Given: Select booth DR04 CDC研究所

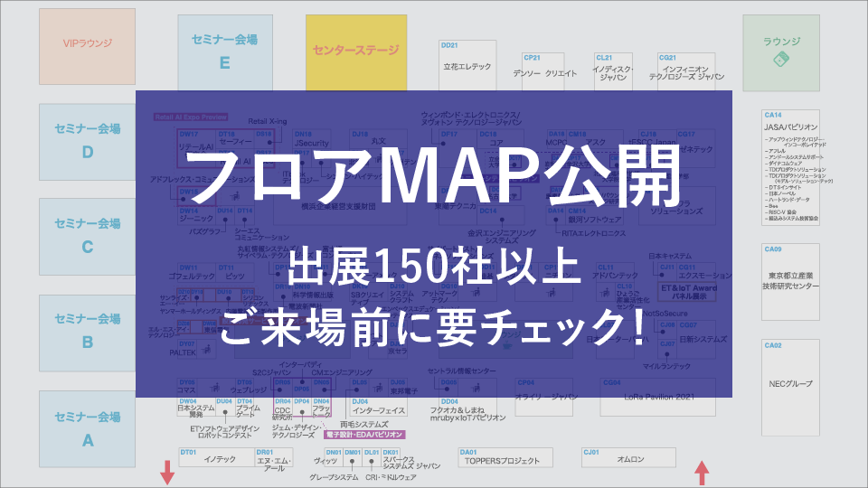Looking at the screenshot, I should point(282,408).
